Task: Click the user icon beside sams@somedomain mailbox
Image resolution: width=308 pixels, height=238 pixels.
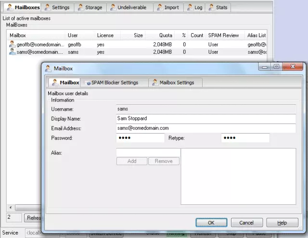Action: coord(12,51)
